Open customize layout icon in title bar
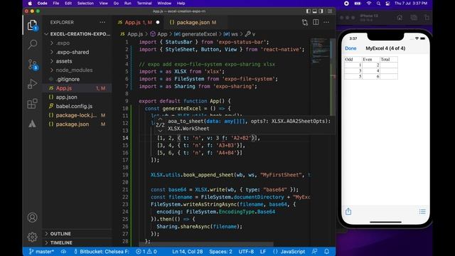455x256 pixels. pos(330,11)
